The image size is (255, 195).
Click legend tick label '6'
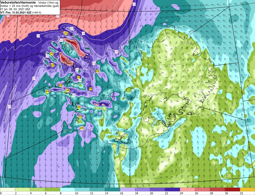click(x=45, y=193)
